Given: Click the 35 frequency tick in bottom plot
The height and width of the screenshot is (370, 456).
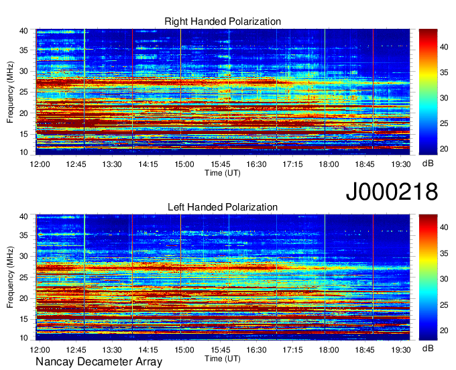Looking at the screenshot, I should 23,235.
